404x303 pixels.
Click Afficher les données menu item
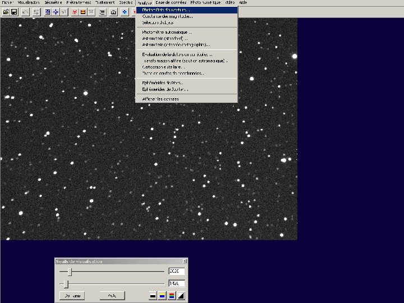(160, 99)
